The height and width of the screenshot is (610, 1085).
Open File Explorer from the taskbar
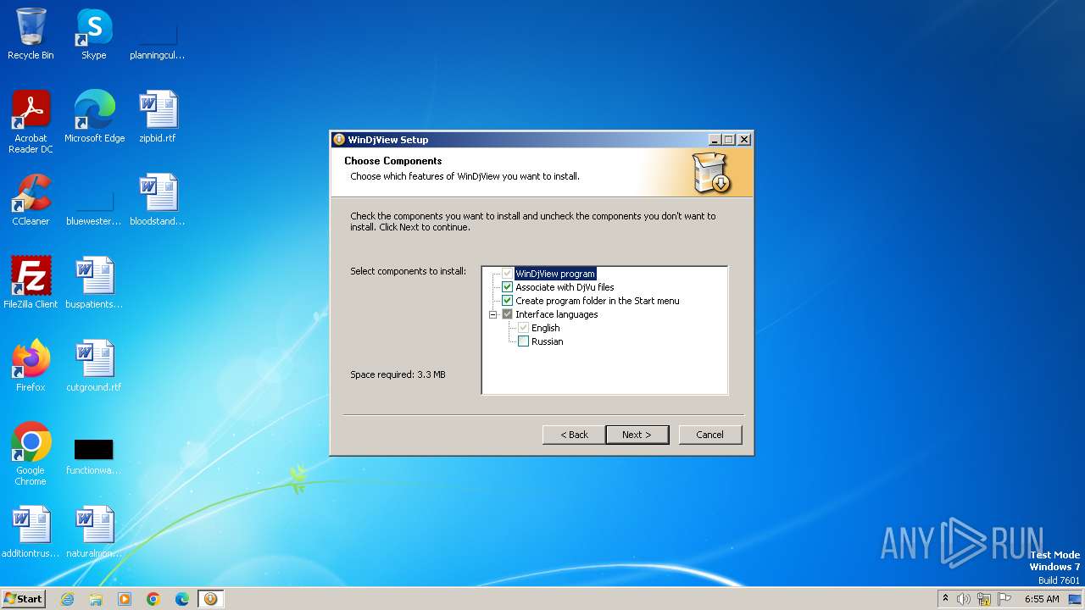click(x=96, y=599)
